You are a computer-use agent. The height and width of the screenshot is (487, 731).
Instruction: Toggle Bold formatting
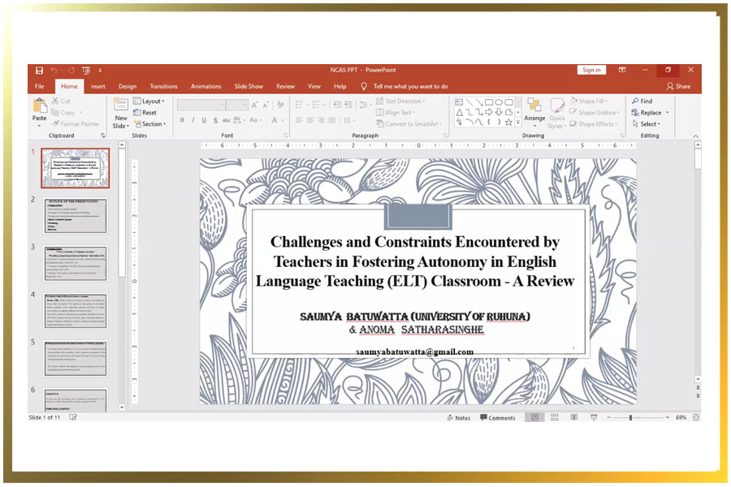pyautogui.click(x=182, y=120)
